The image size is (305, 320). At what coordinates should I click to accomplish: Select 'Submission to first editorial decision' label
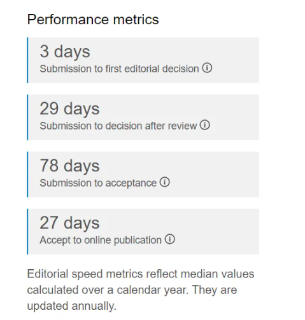(119, 69)
